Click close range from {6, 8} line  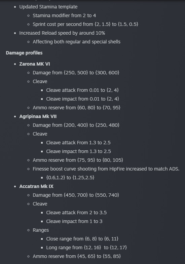tap(82, 239)
